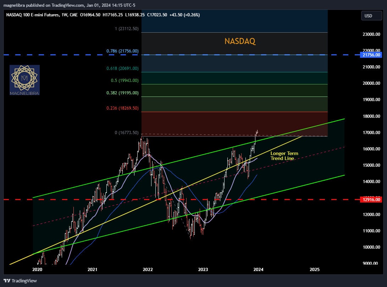387x287 pixels.
Task: Click the 0.786 (21756.00) Fibonacci label
Action: 122,51
